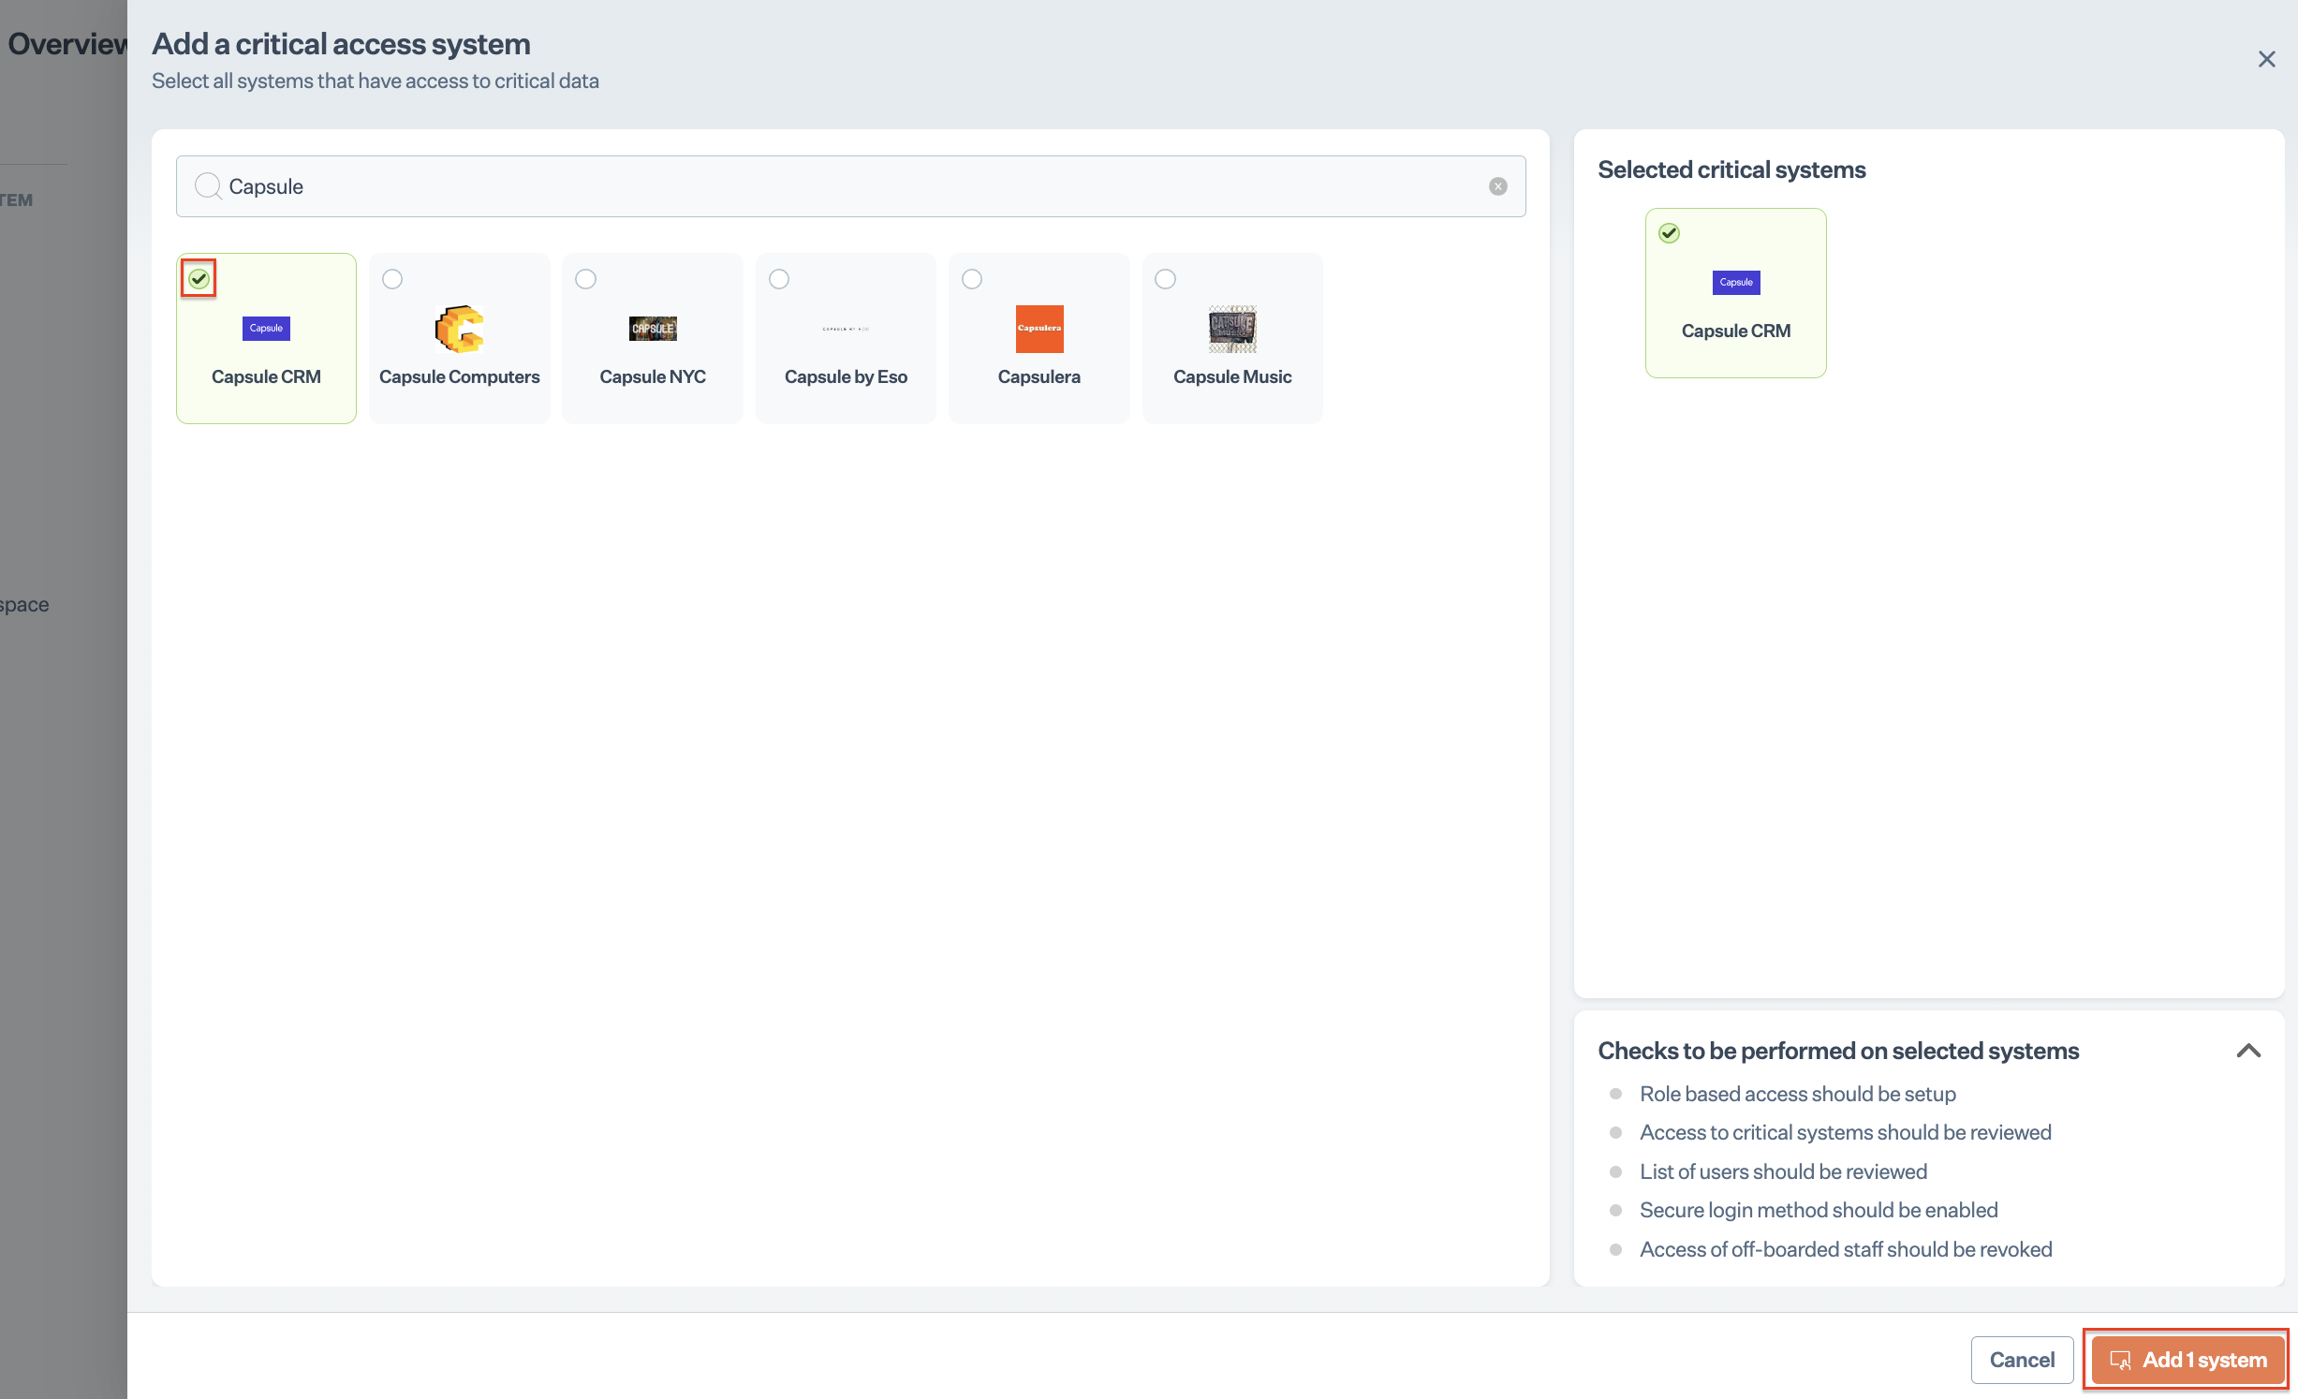Click the search magnifier icon

[x=208, y=186]
